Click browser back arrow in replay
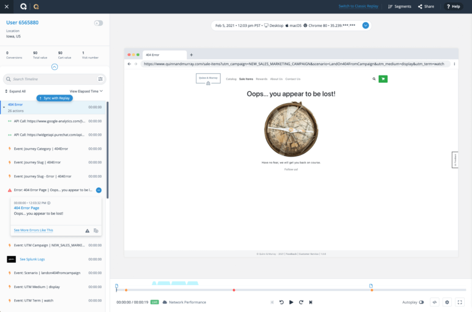Screen dimensions: 472x312 tap(129, 64)
